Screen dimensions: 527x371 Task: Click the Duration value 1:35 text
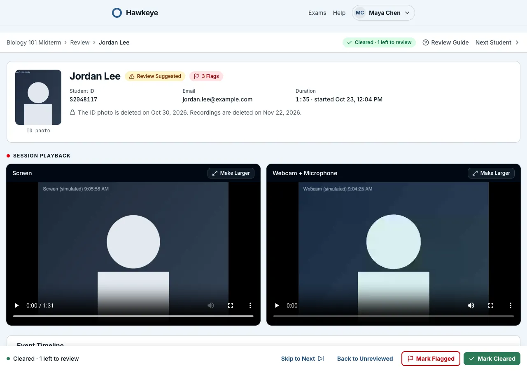[302, 99]
